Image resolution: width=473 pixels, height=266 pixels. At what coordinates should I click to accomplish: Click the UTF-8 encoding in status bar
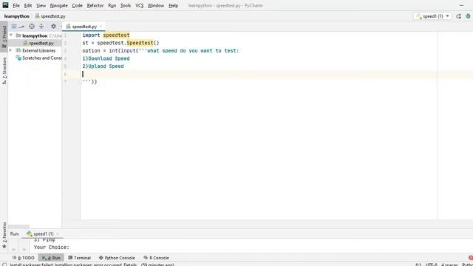click(432, 265)
